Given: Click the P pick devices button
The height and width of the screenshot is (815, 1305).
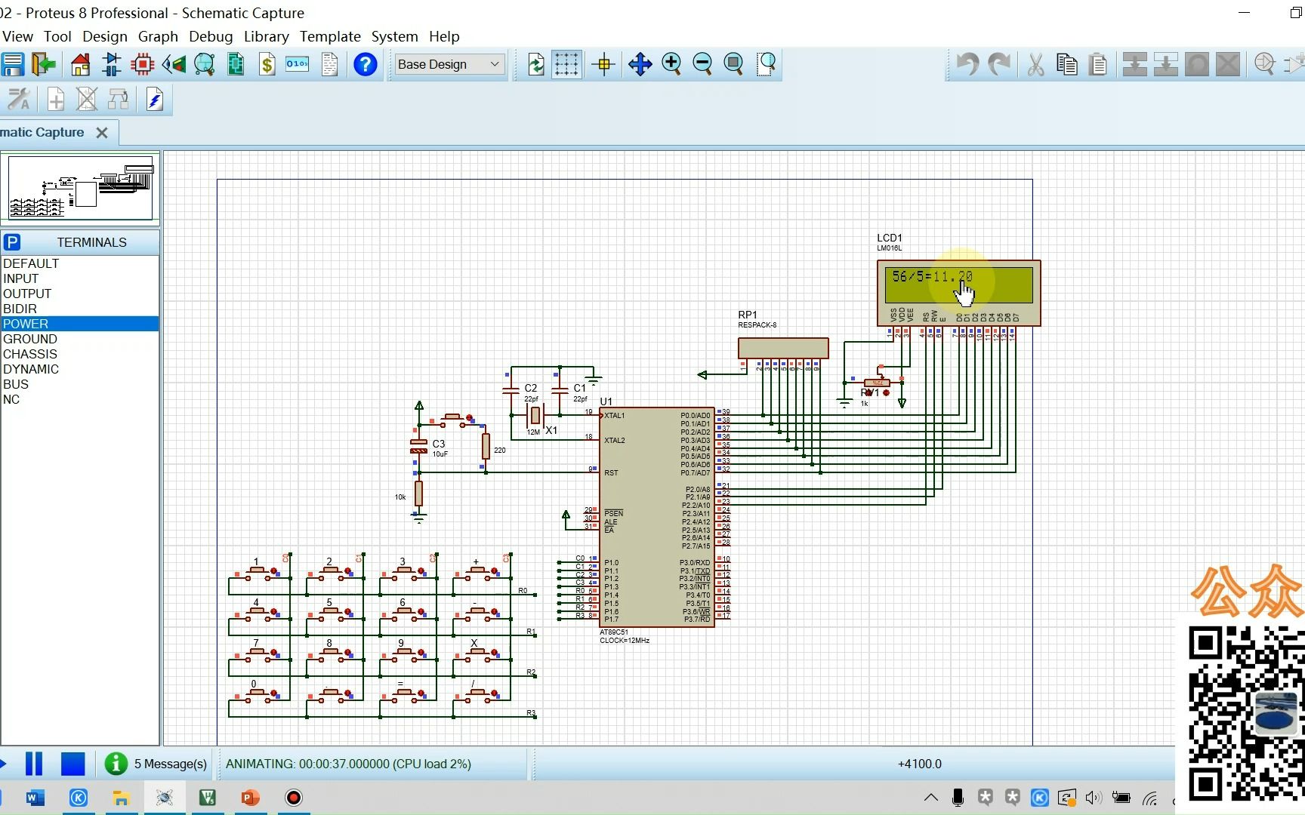Looking at the screenshot, I should pos(12,242).
